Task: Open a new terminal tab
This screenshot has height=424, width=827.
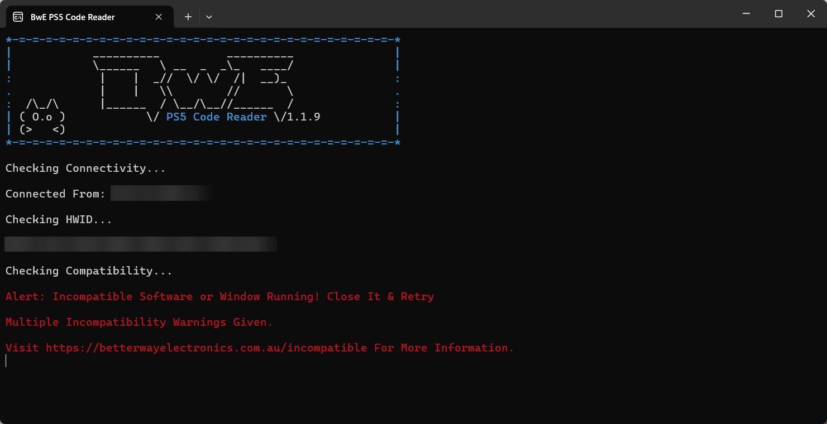Action: pos(188,17)
